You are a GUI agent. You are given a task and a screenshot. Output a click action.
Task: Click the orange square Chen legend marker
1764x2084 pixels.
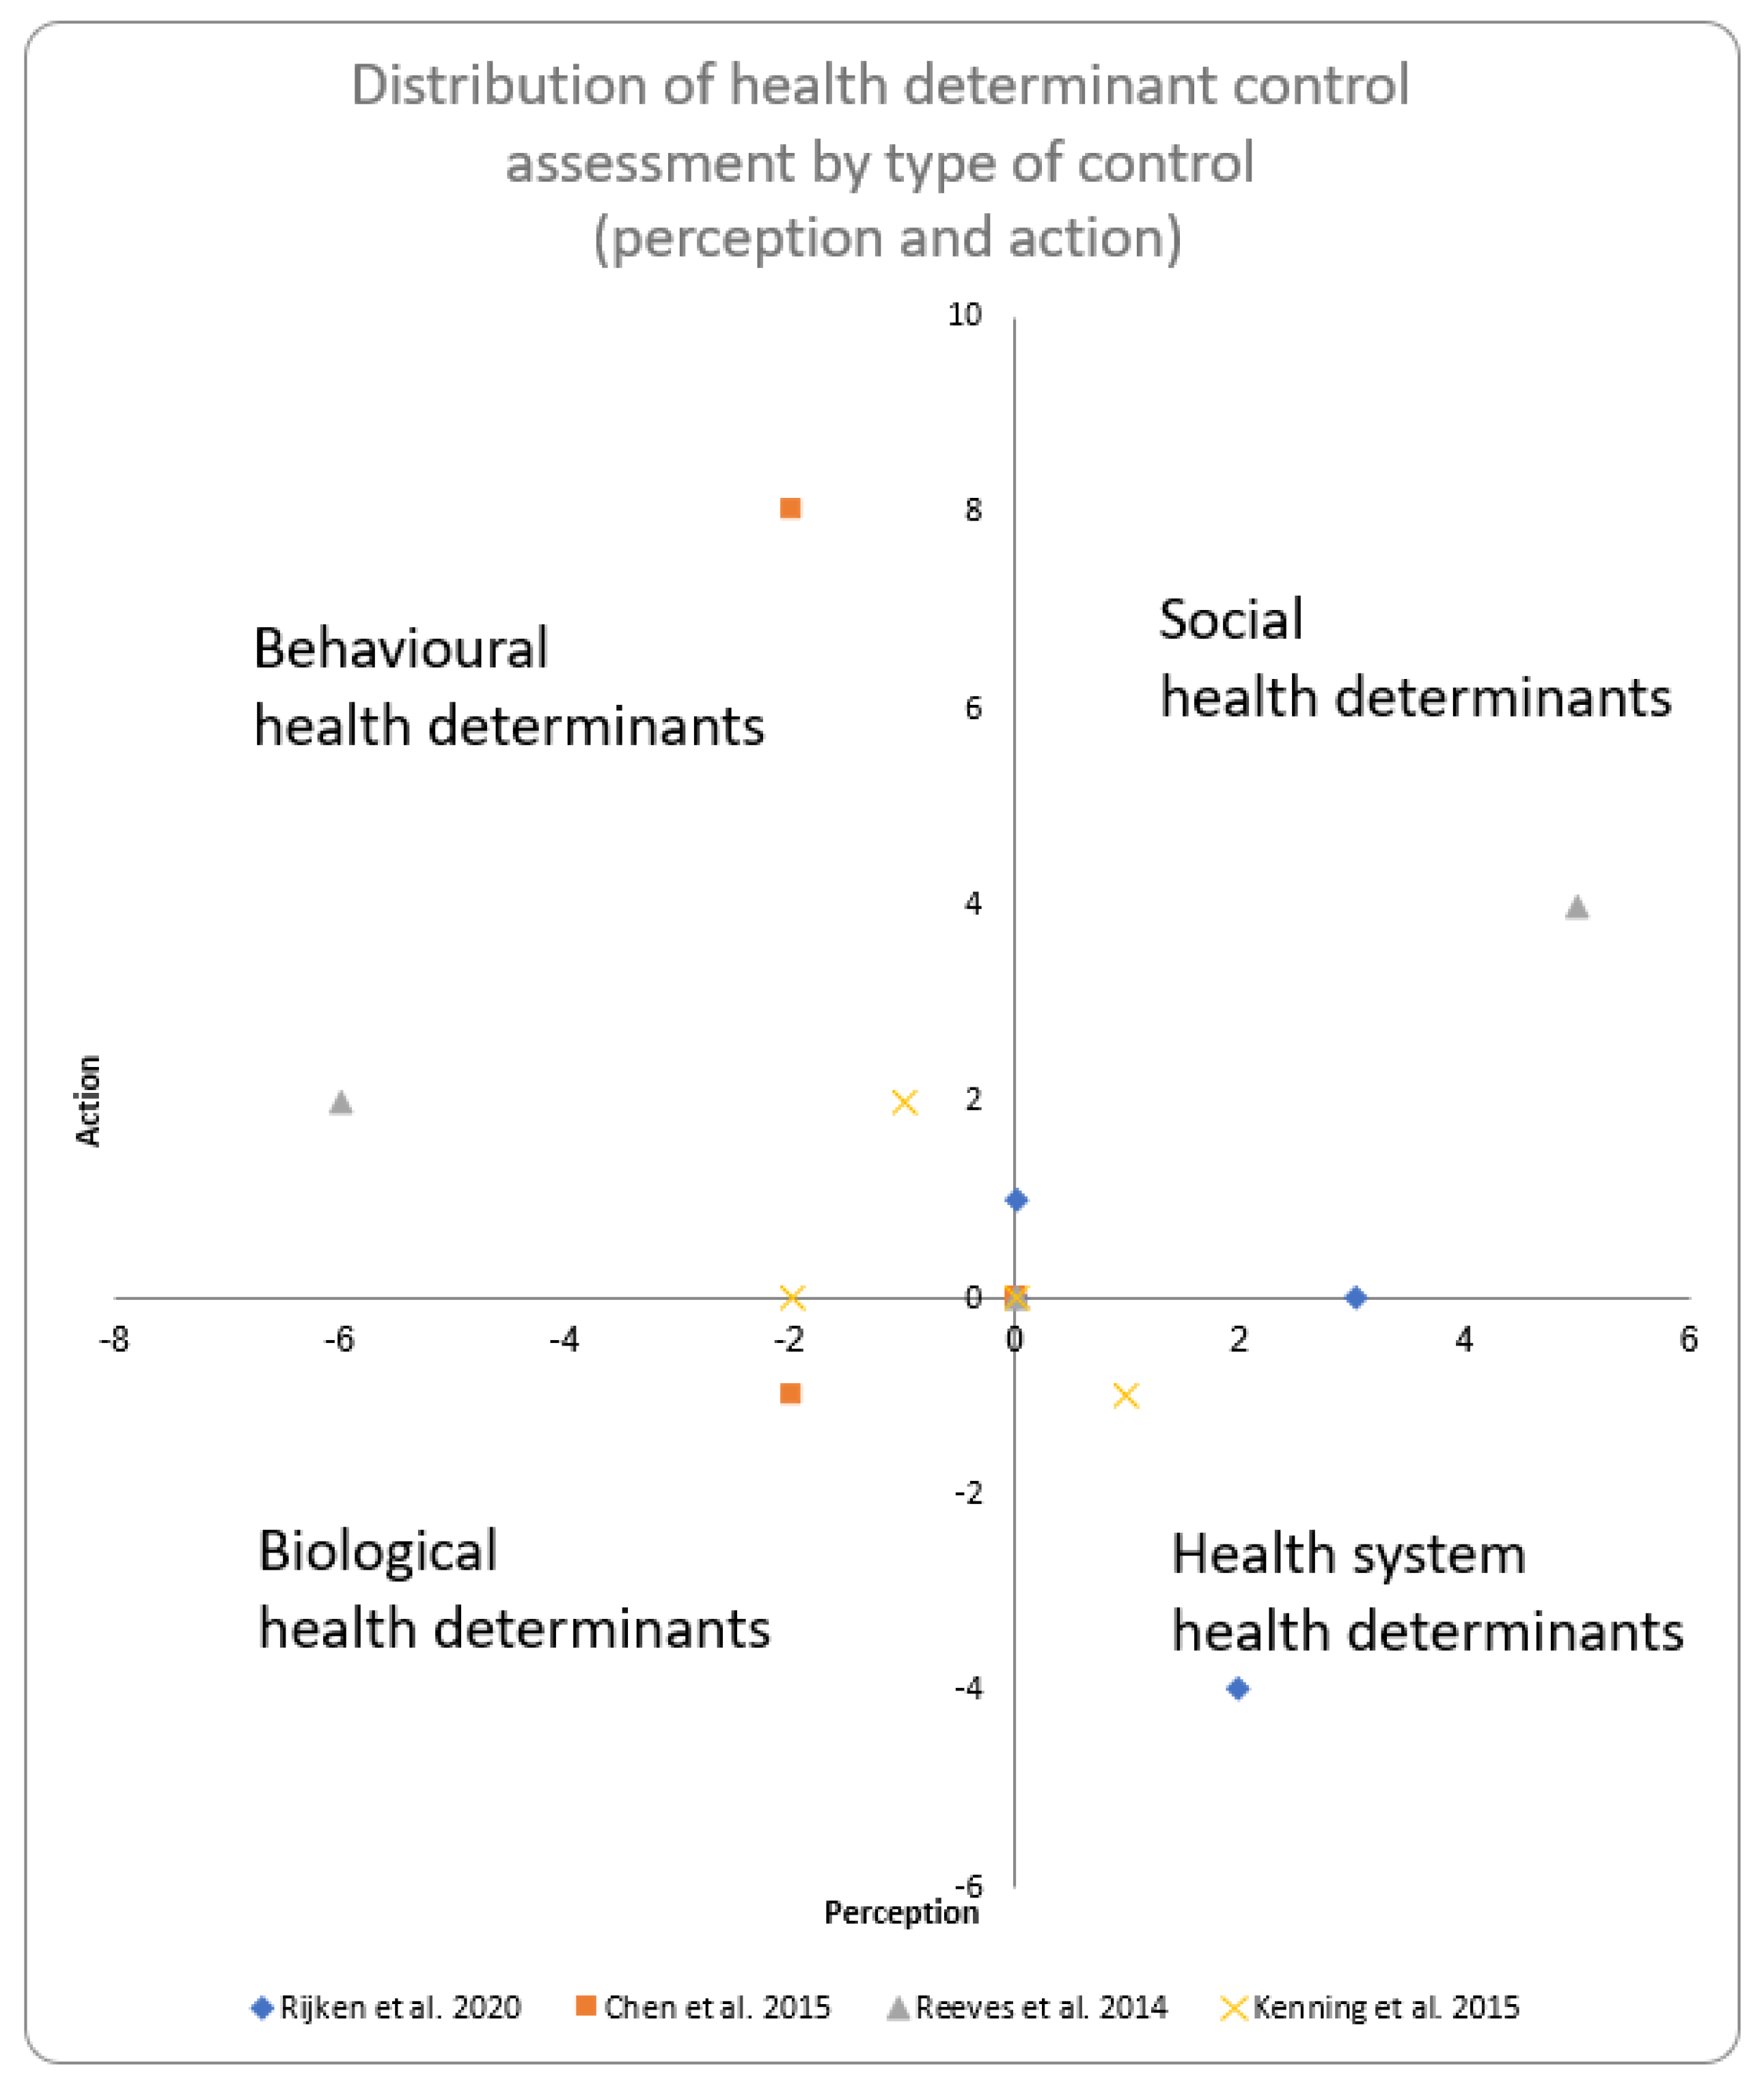point(586,2005)
